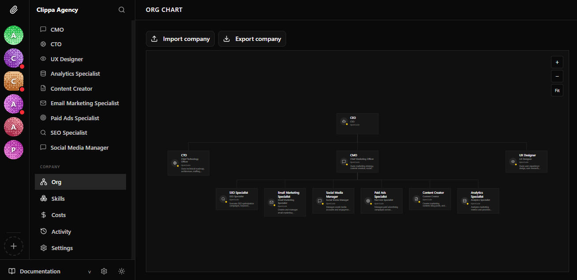The image size is (577, 280).
Task: Click the CMO chat bubble icon in sidebar
Action: [x=43, y=29]
